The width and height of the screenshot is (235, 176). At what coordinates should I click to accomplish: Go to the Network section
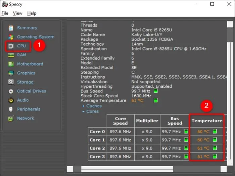[26, 118]
